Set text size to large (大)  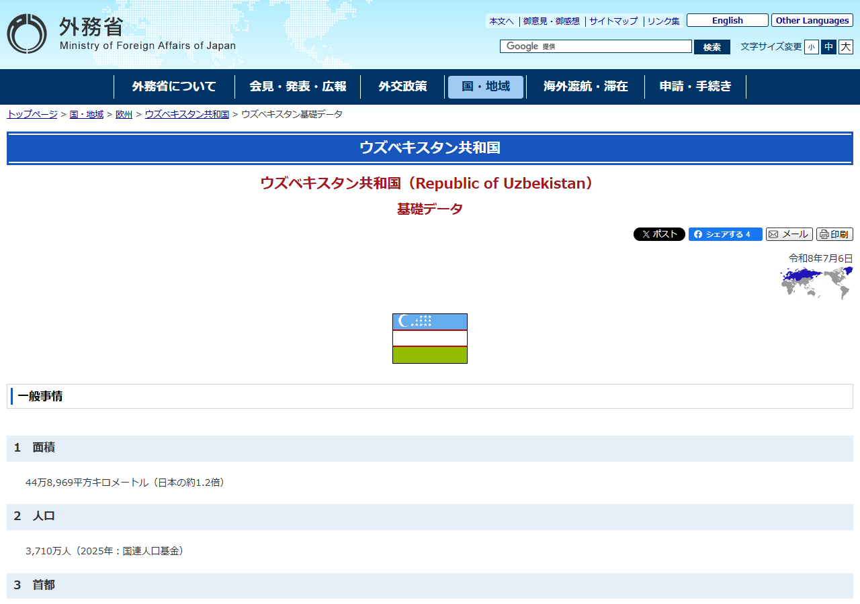click(846, 47)
